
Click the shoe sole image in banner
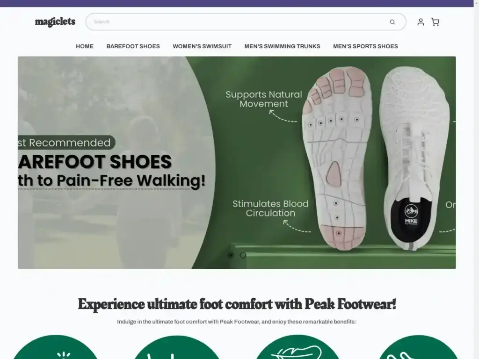[337, 154]
